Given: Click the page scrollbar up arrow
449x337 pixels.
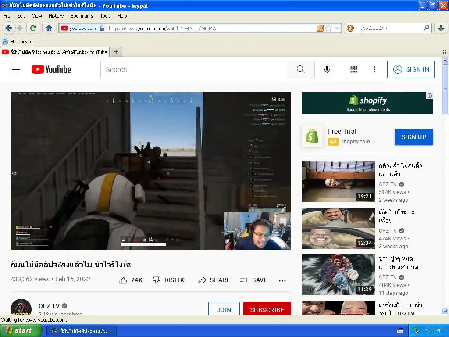Looking at the screenshot, I should pos(445,61).
